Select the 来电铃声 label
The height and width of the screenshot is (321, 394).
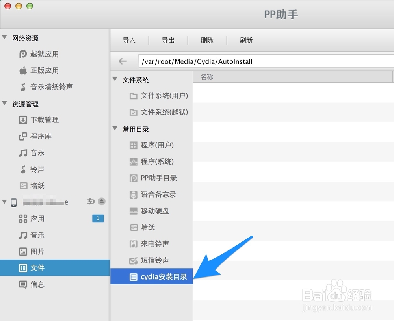pos(155,244)
